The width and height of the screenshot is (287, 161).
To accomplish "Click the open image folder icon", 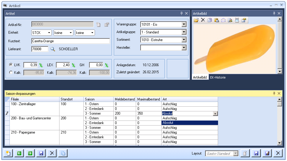I will click(196, 20).
